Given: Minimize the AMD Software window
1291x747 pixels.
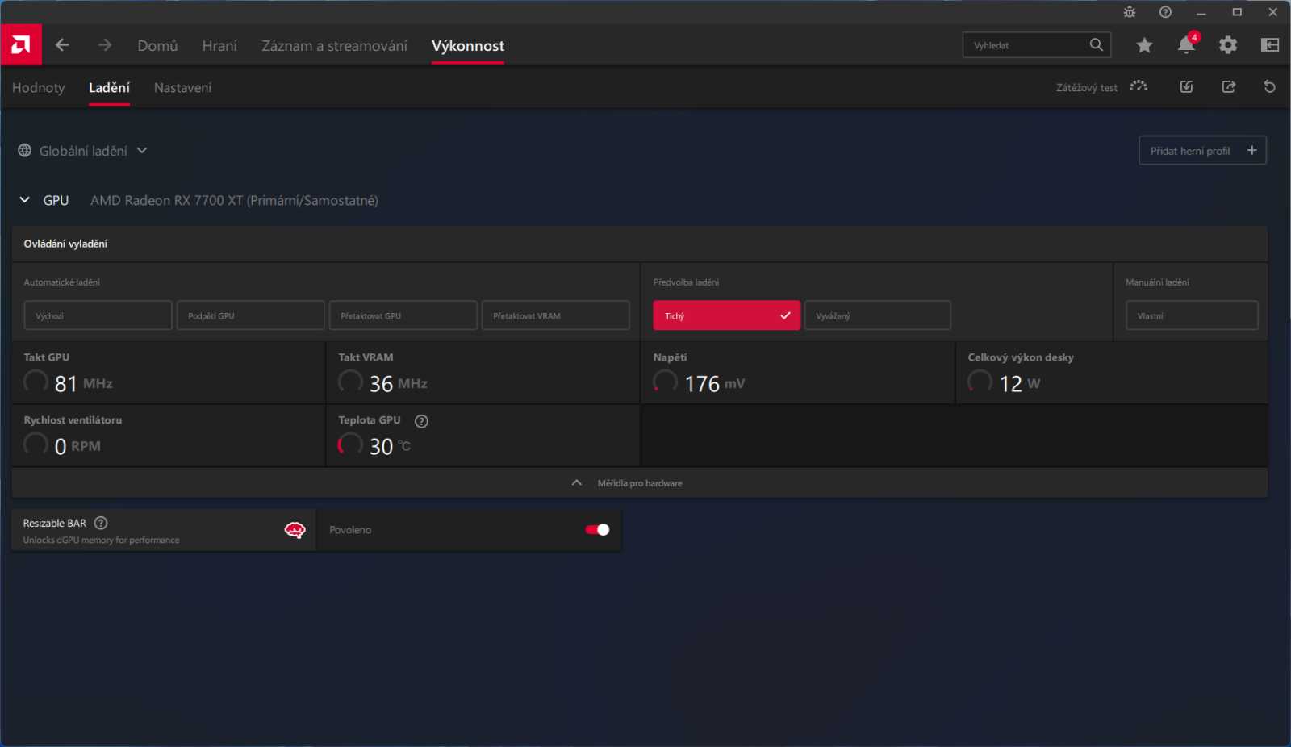Looking at the screenshot, I should point(1201,12).
